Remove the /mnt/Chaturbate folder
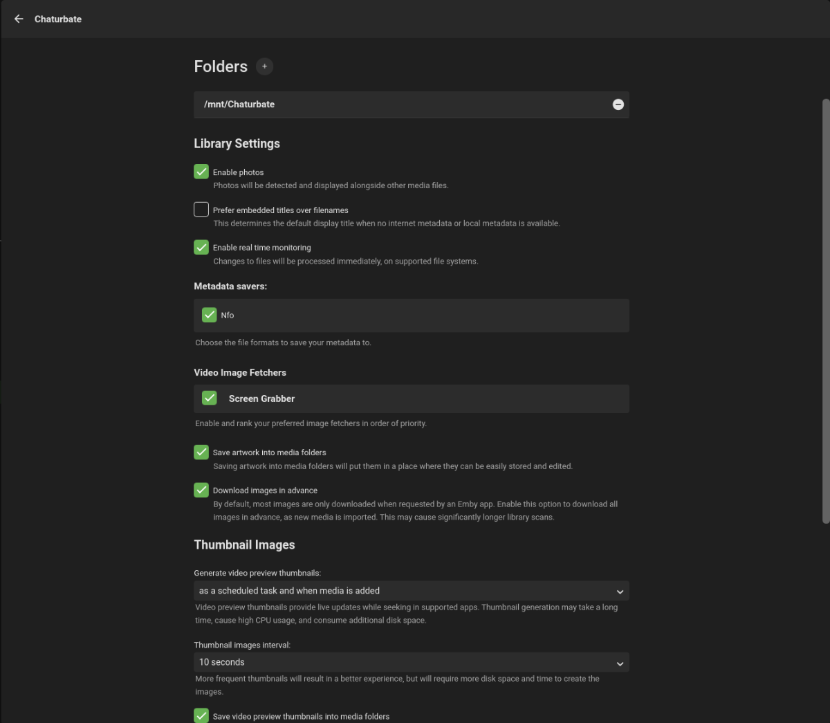 618,104
